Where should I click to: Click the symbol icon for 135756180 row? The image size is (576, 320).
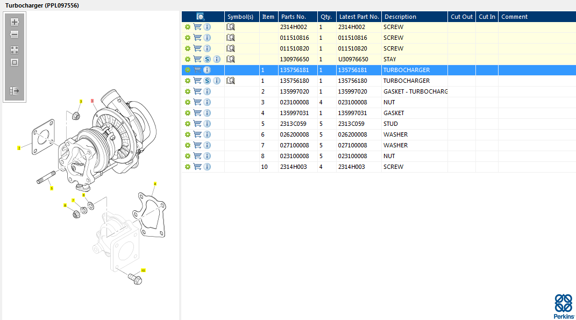(x=230, y=81)
